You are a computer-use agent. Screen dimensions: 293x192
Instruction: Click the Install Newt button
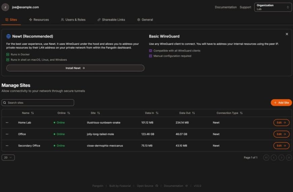point(75,68)
